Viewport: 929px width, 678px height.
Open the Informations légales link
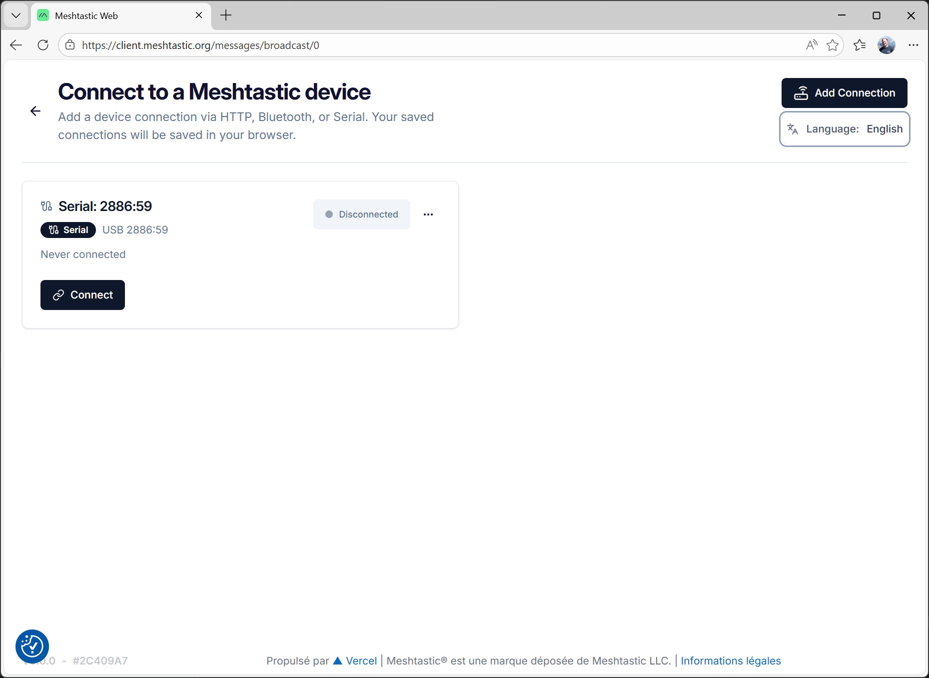730,660
